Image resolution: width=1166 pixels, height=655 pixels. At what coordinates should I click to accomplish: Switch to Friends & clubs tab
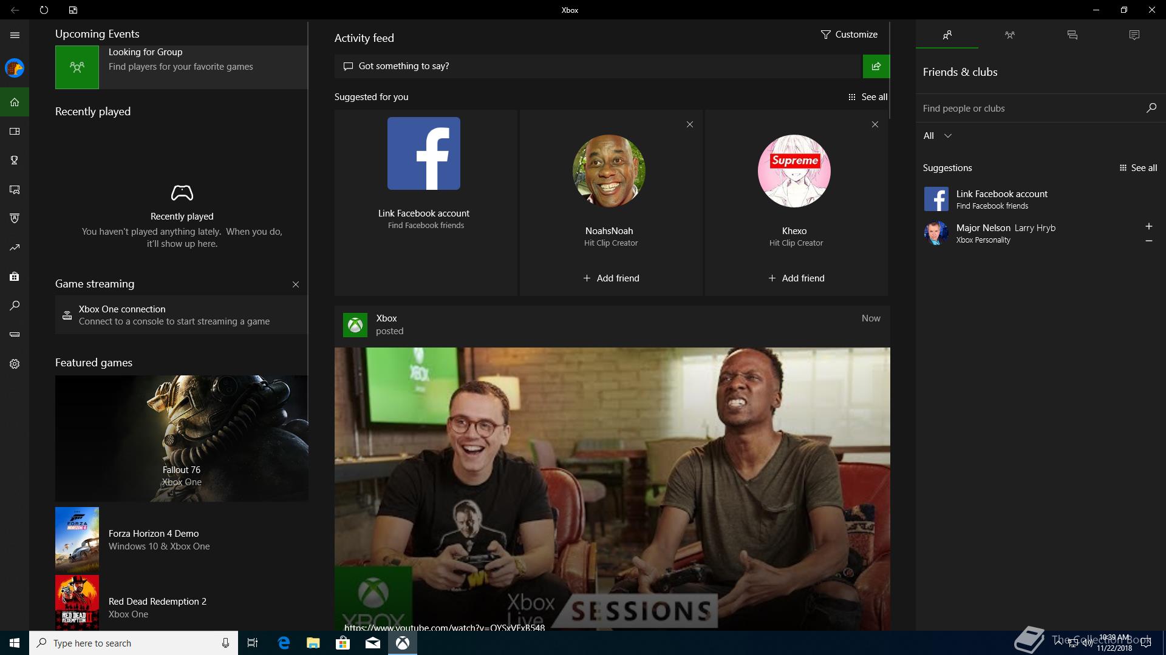pos(947,35)
